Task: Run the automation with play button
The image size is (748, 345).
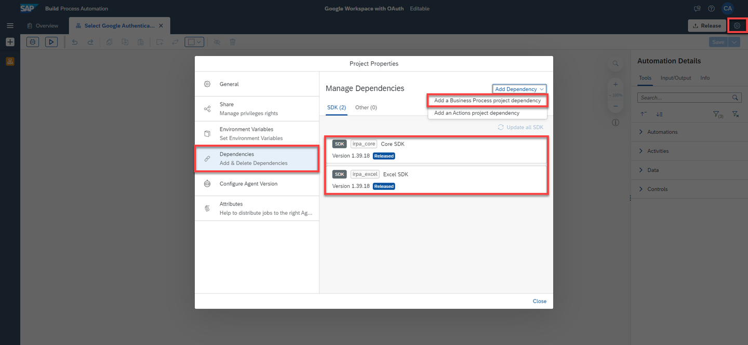Action: (51, 42)
